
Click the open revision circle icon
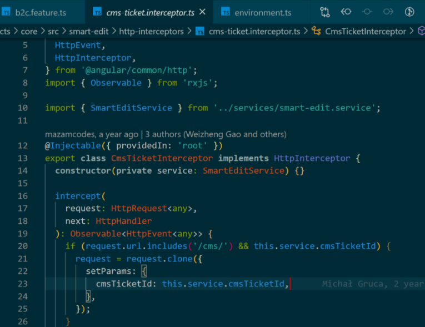[x=367, y=12]
